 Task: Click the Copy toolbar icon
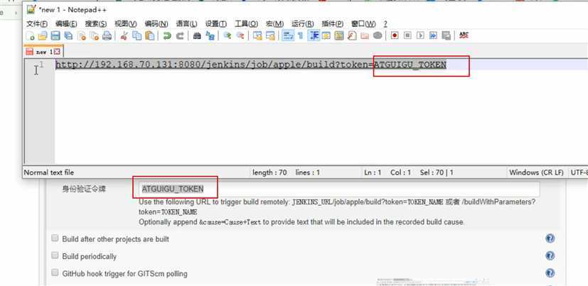pyautogui.click(x=137, y=36)
